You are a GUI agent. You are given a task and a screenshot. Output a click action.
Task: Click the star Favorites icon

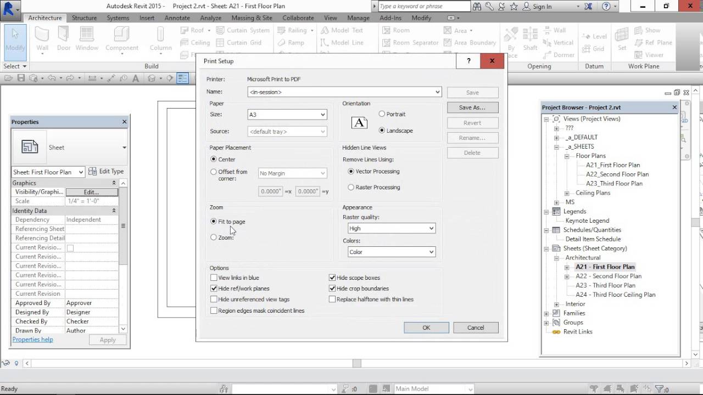point(514,7)
